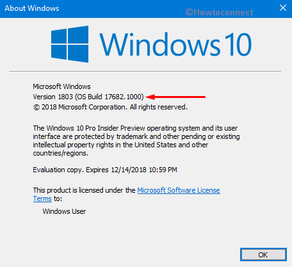292x267 pixels.
Task: Click the OK button
Action: 263,255
